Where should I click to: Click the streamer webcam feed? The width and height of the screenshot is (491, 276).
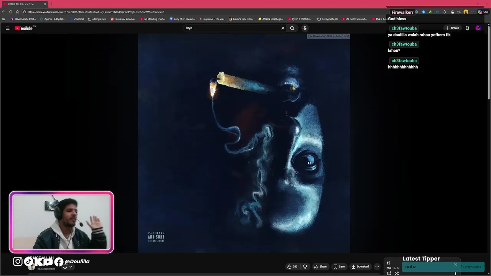pos(61,222)
